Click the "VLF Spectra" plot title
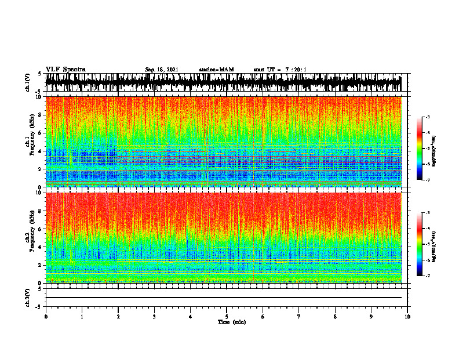 point(65,70)
